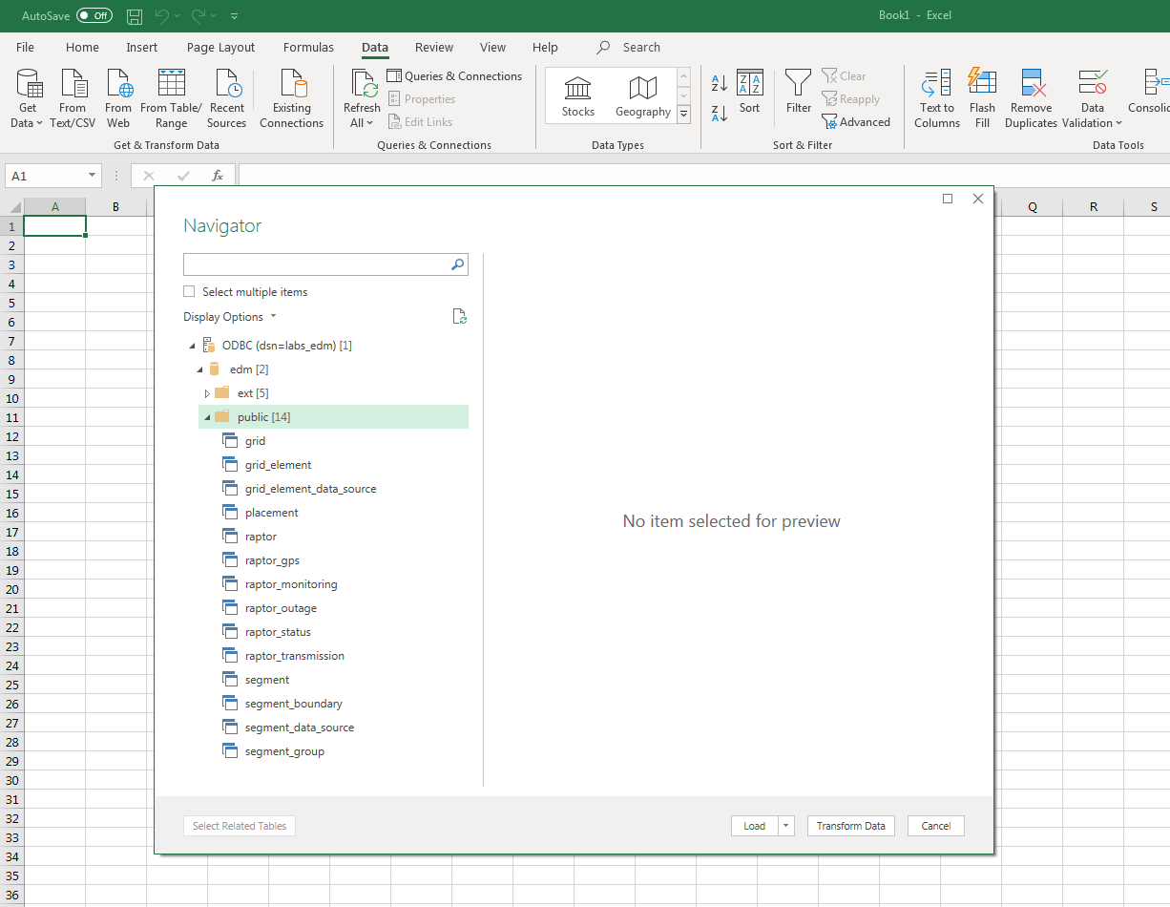Open the Name Box dropdown

tap(93, 176)
